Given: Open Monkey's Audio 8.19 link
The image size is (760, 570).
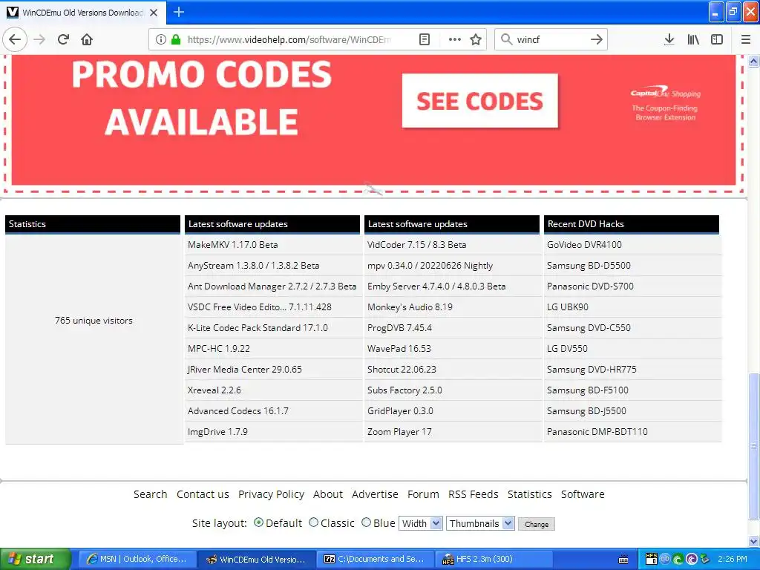Looking at the screenshot, I should (x=410, y=307).
